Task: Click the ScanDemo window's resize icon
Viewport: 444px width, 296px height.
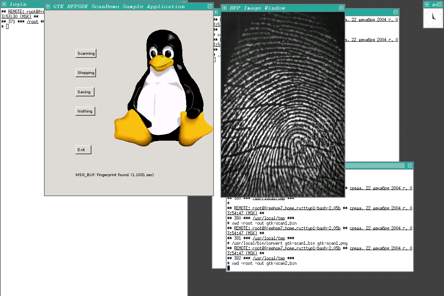Action: click(209, 7)
